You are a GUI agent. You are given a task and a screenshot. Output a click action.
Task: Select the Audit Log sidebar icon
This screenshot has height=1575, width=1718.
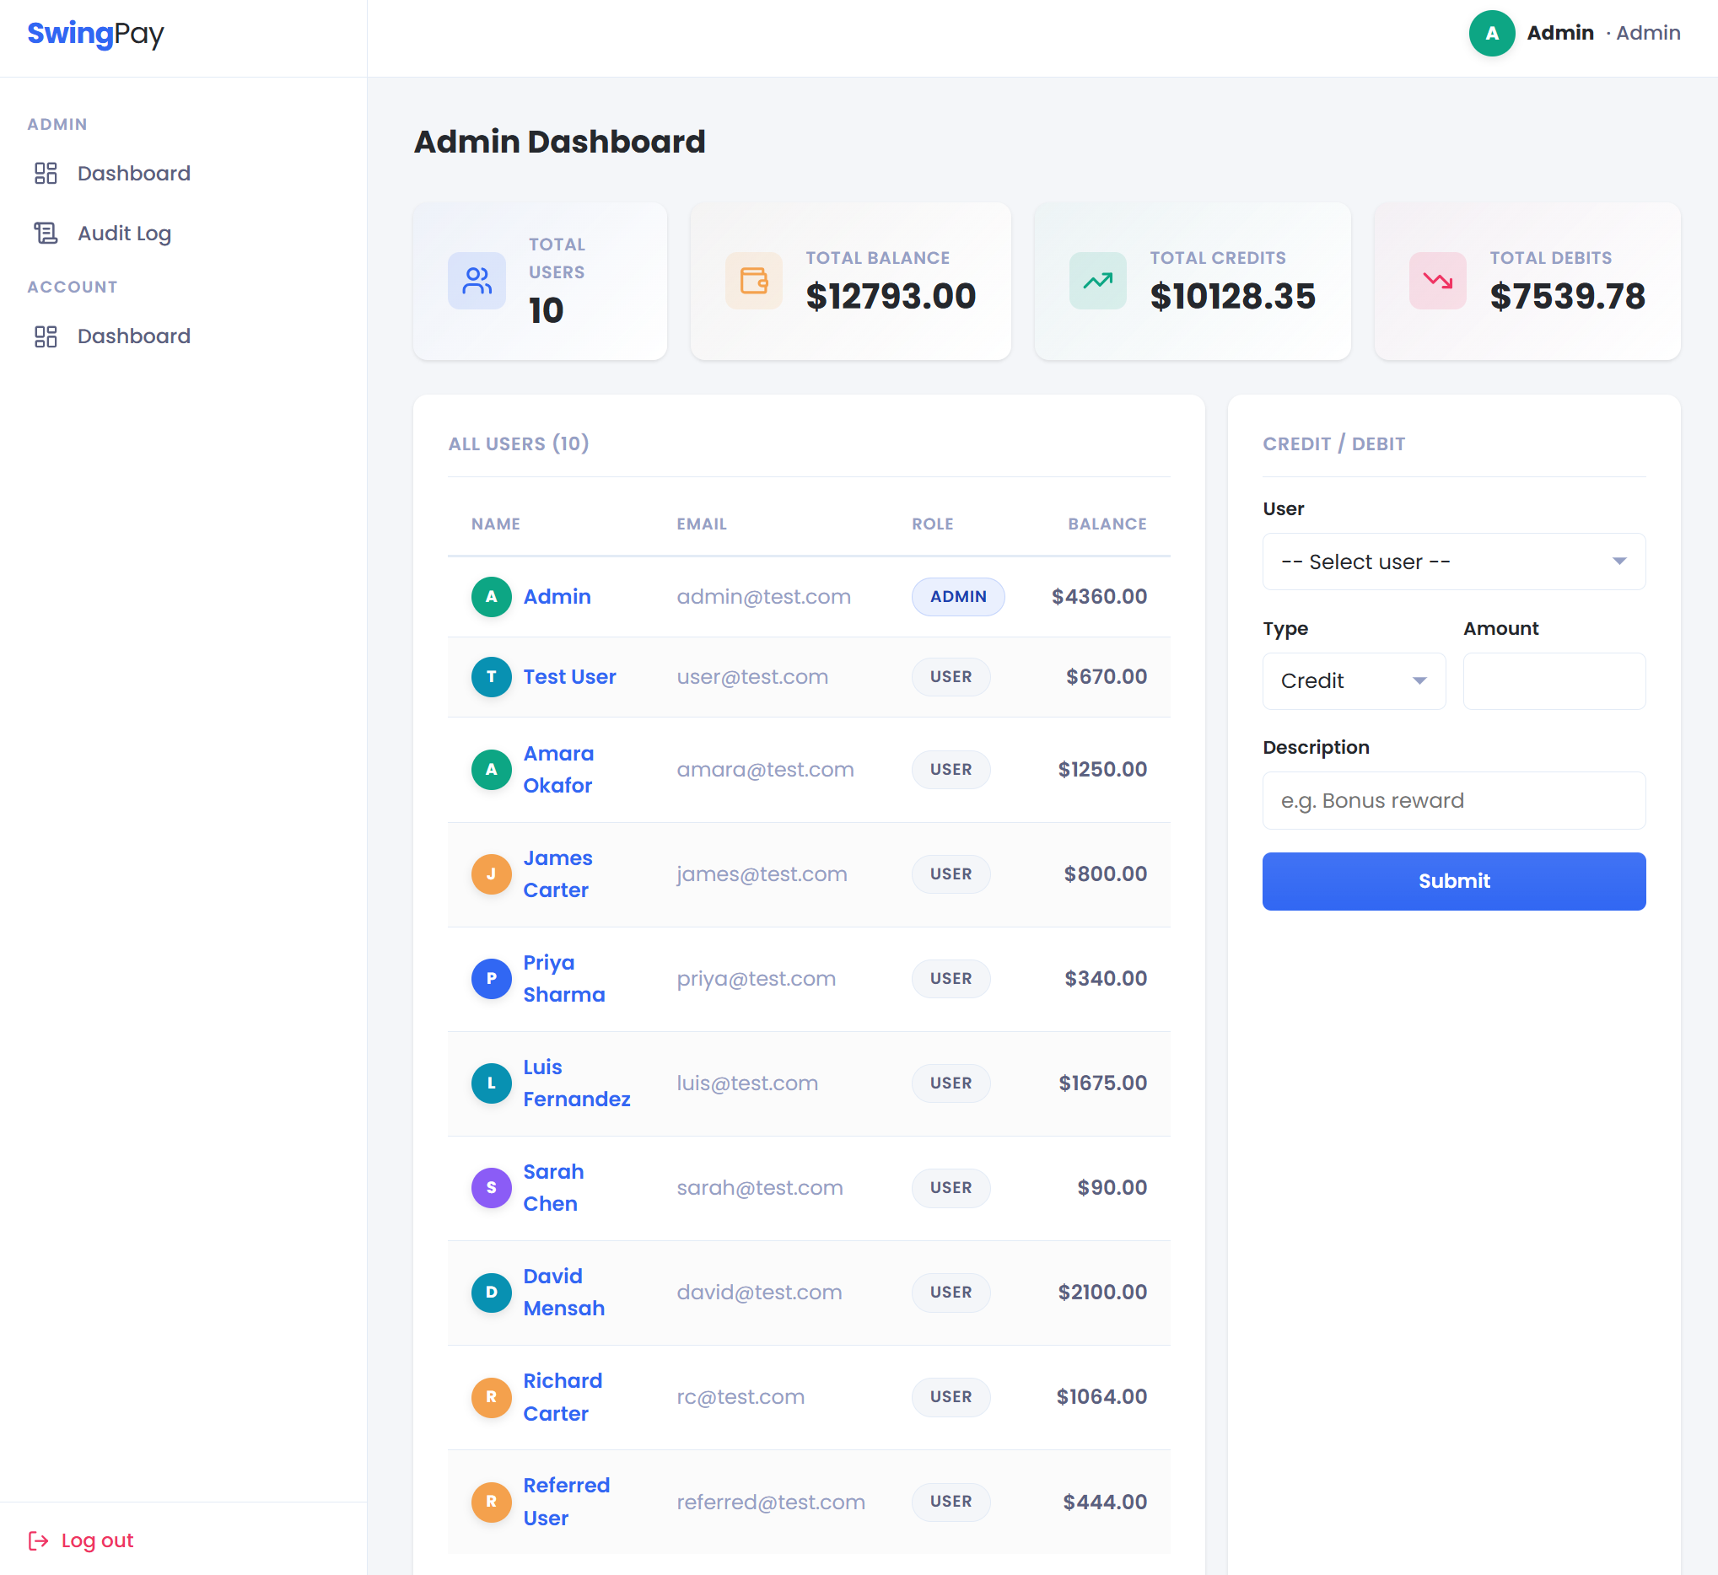46,233
